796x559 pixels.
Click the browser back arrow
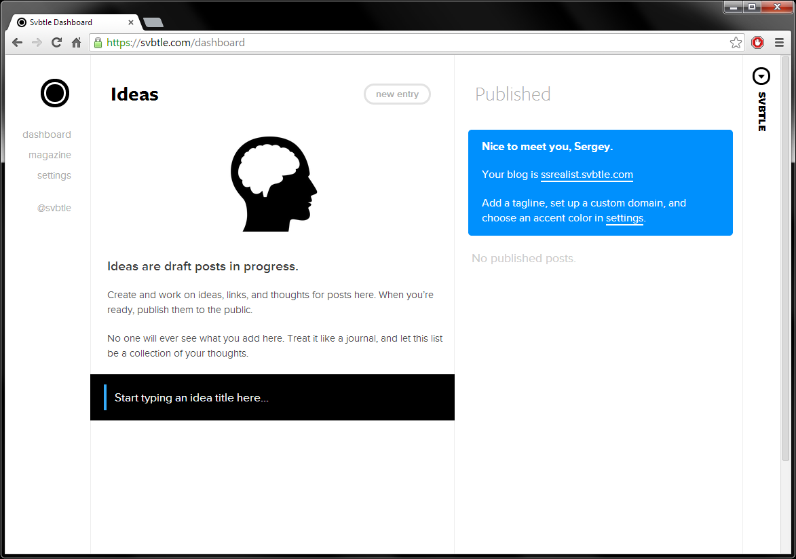click(18, 43)
